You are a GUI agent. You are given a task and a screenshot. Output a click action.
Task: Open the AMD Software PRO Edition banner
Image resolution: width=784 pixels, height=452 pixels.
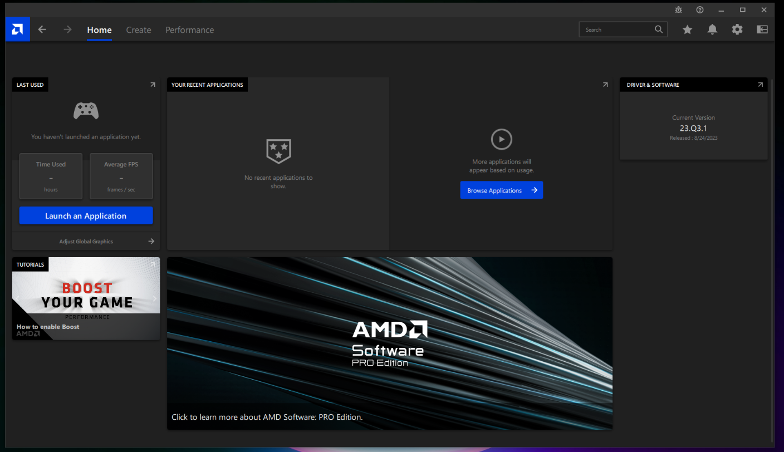pos(390,343)
